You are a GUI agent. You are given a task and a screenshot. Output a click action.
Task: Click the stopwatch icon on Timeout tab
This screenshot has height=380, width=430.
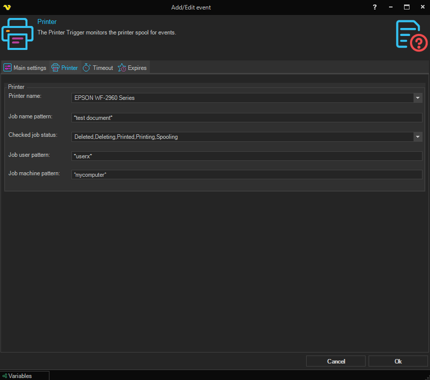click(x=87, y=68)
